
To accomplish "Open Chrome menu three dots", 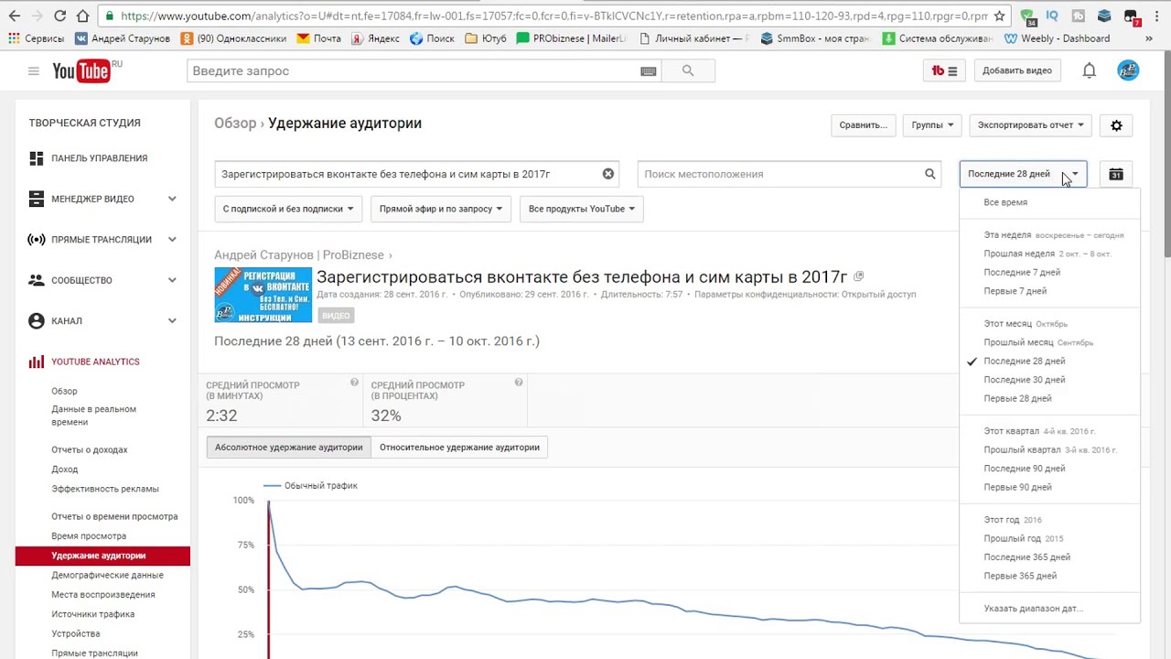I will [1156, 16].
